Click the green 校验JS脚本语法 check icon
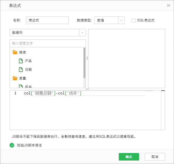The image size is (174, 164). point(12,145)
